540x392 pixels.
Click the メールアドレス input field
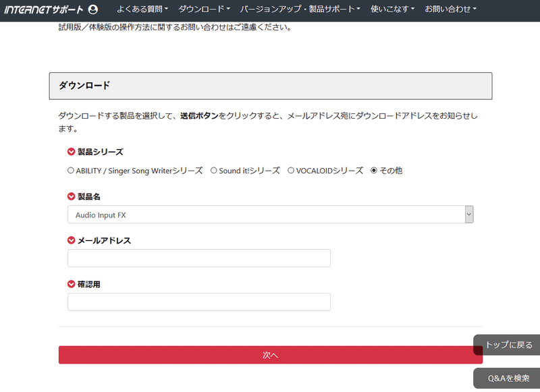click(x=199, y=258)
